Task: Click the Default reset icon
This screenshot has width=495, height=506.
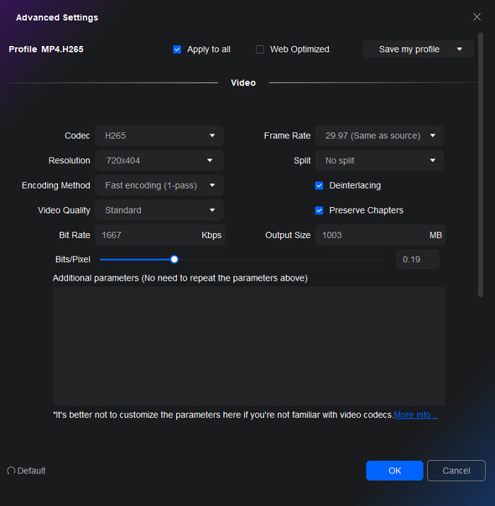Action: point(11,471)
